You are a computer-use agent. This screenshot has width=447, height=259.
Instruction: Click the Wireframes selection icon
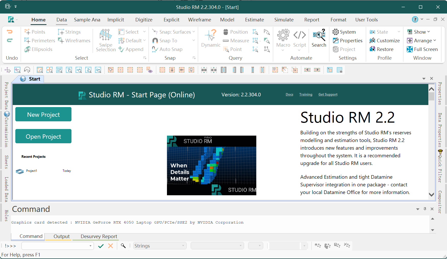pos(61,41)
